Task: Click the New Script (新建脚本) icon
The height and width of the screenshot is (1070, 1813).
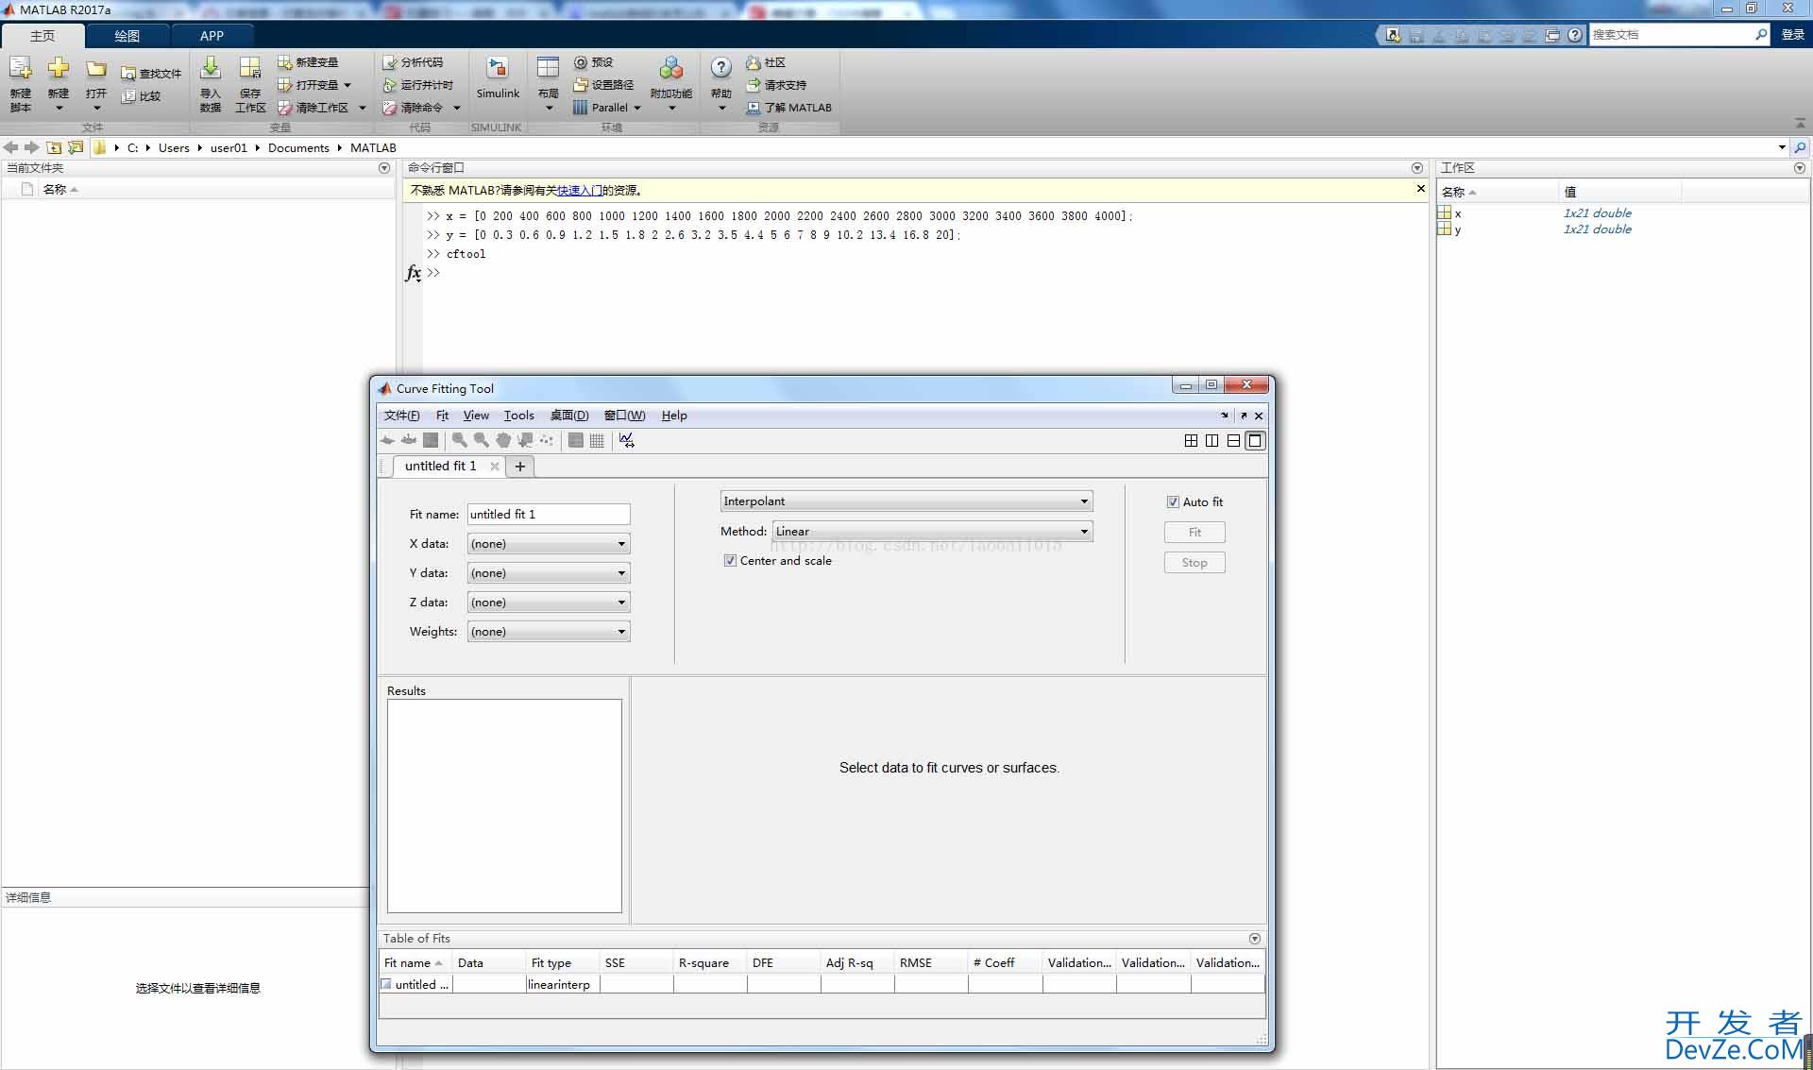Action: (x=21, y=68)
